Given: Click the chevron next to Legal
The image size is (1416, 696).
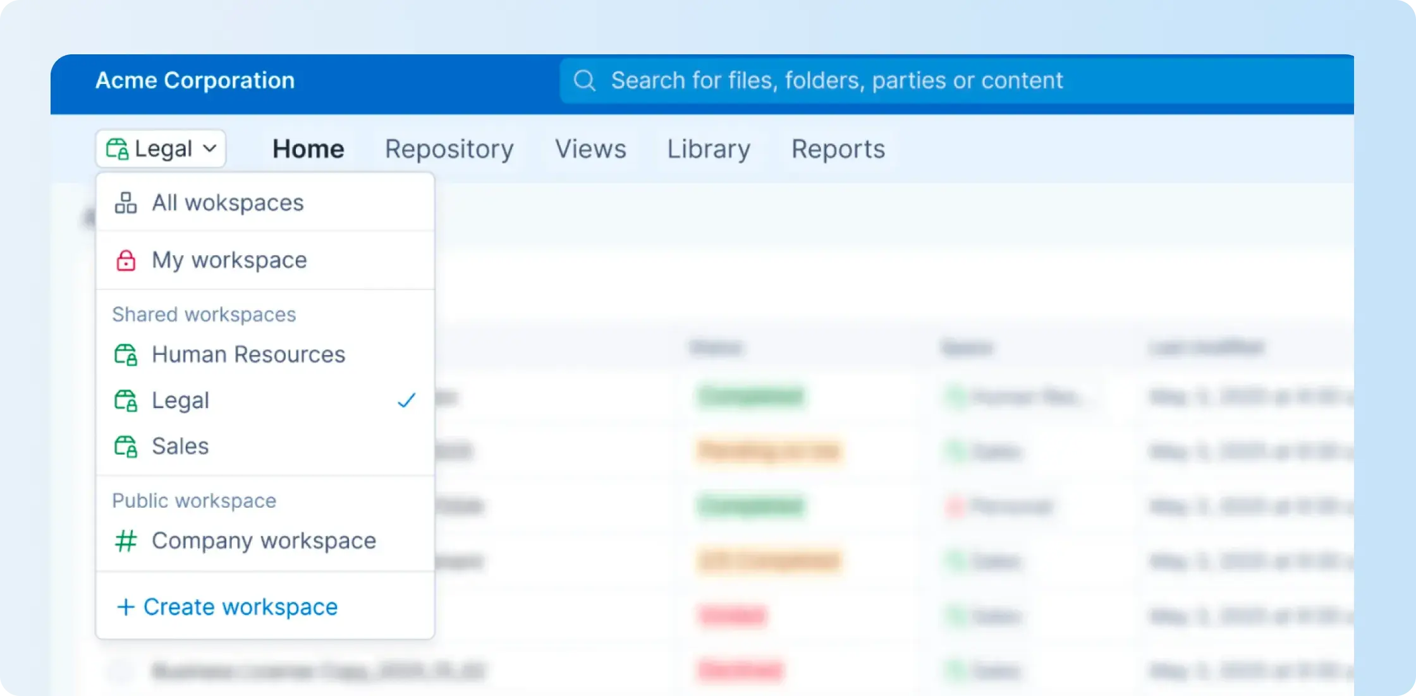Looking at the screenshot, I should 210,149.
